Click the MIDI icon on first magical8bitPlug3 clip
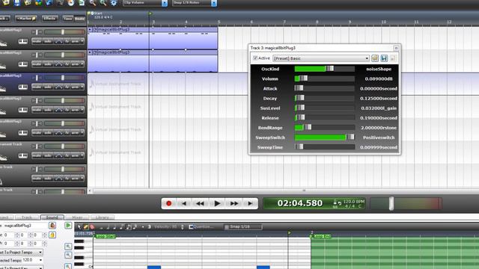479x269 pixels. 95,30
